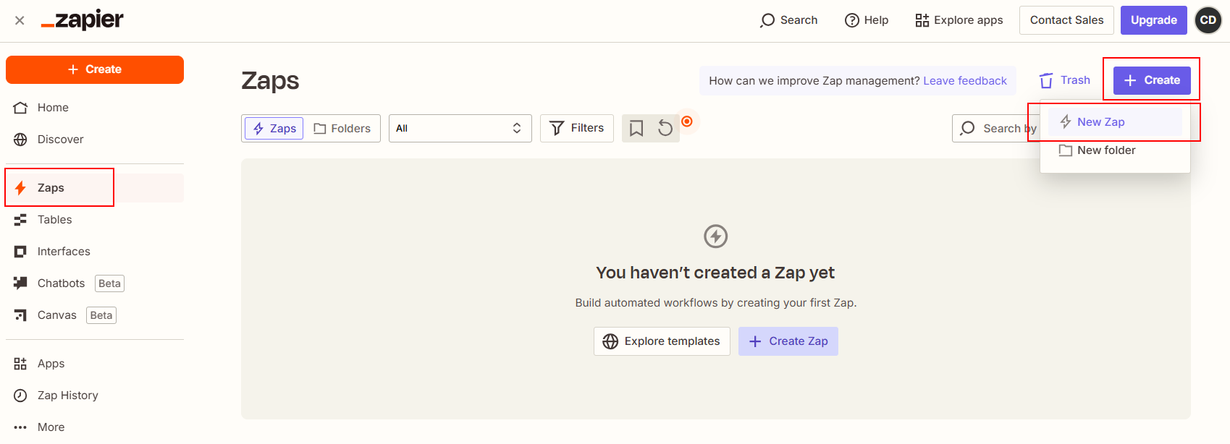The width and height of the screenshot is (1230, 444).
Task: Select New folder from the dropdown
Action: (1115, 150)
